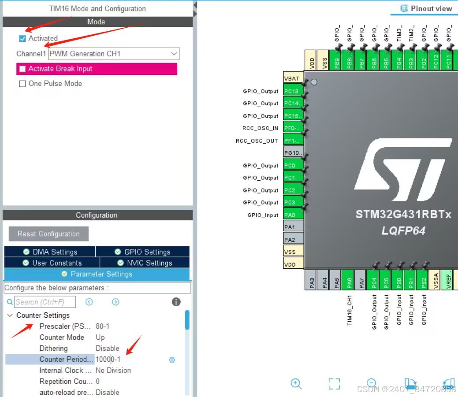458x397 pixels.
Task: Click the PD2 pin
Action: tap(422, 60)
